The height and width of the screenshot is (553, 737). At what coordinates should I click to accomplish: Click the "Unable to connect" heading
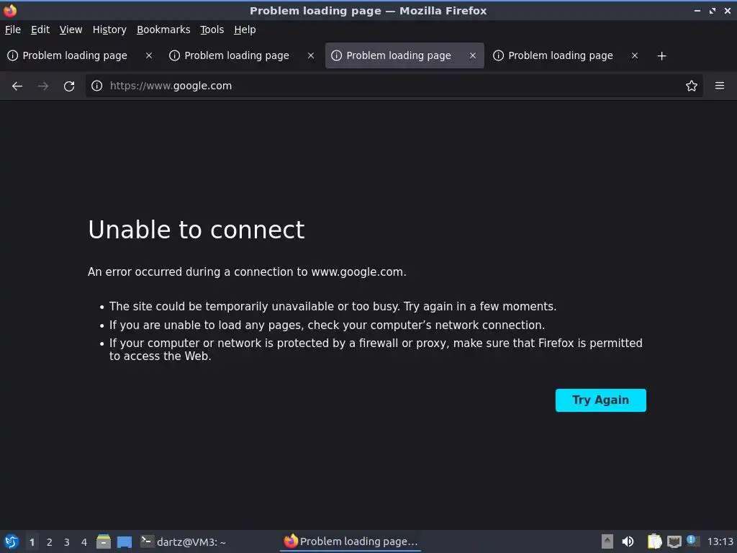coord(196,230)
